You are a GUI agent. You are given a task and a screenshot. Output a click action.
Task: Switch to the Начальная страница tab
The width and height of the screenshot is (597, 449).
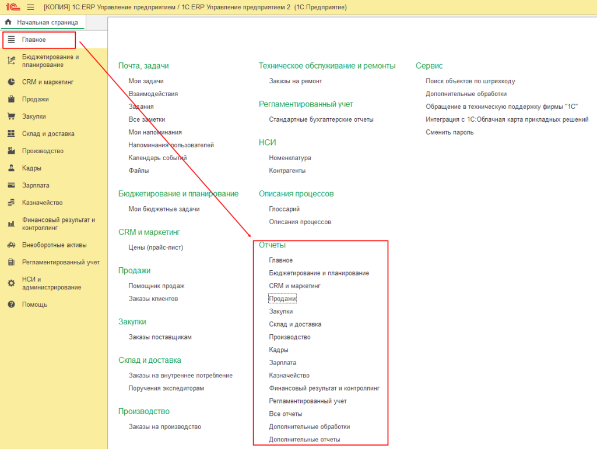[47, 22]
